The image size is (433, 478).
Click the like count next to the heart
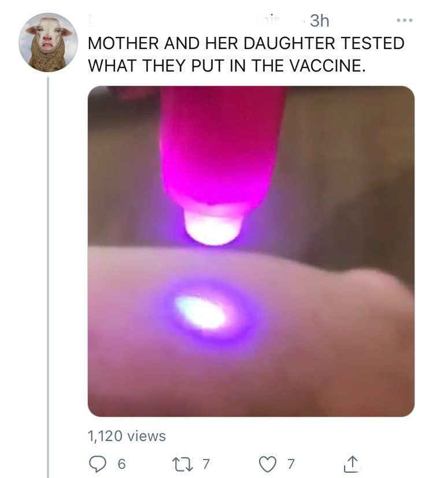click(x=291, y=464)
